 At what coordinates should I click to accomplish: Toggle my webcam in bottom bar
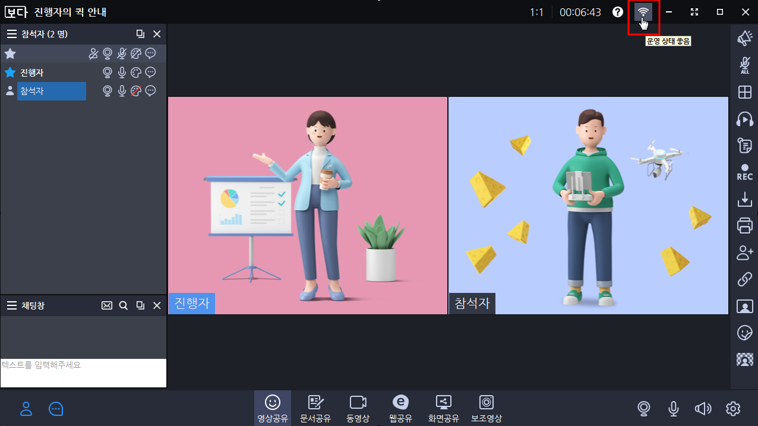coord(644,409)
